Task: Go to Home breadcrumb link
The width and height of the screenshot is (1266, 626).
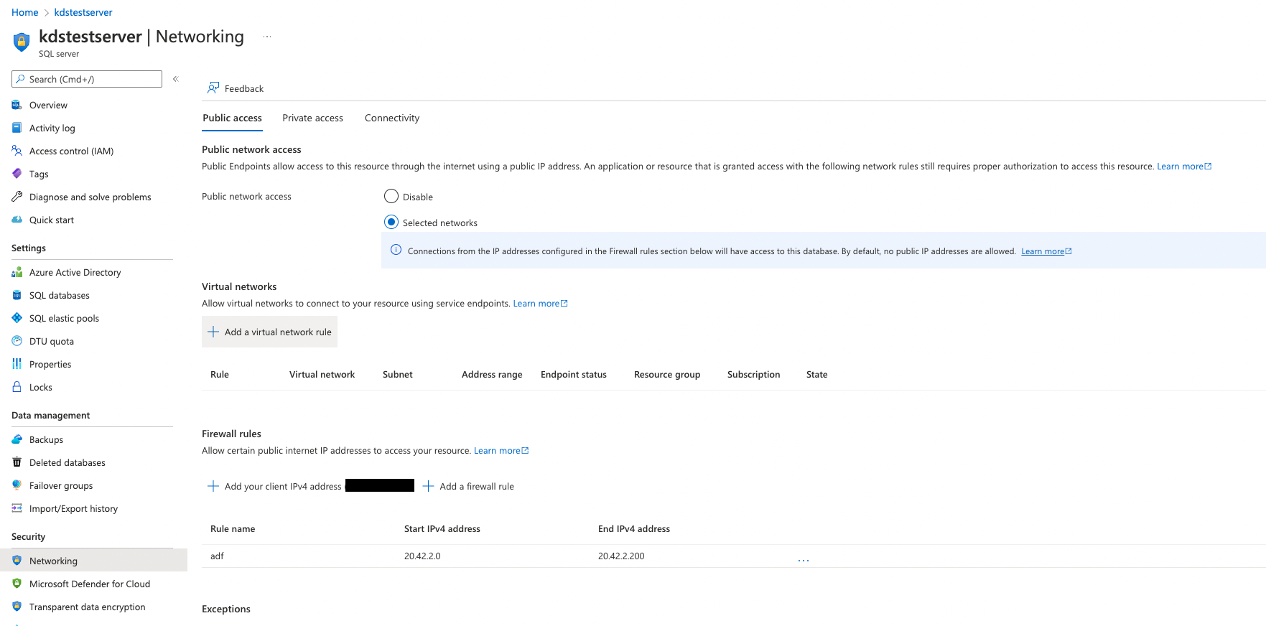Action: 25,12
